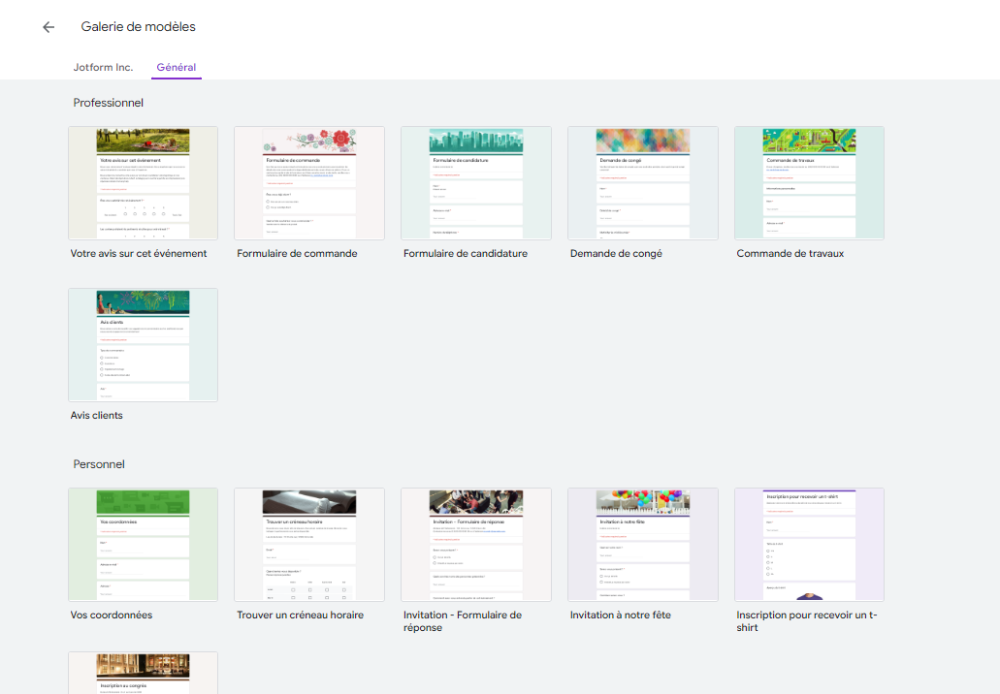Switch to the Jotform Inc. tab

(104, 67)
